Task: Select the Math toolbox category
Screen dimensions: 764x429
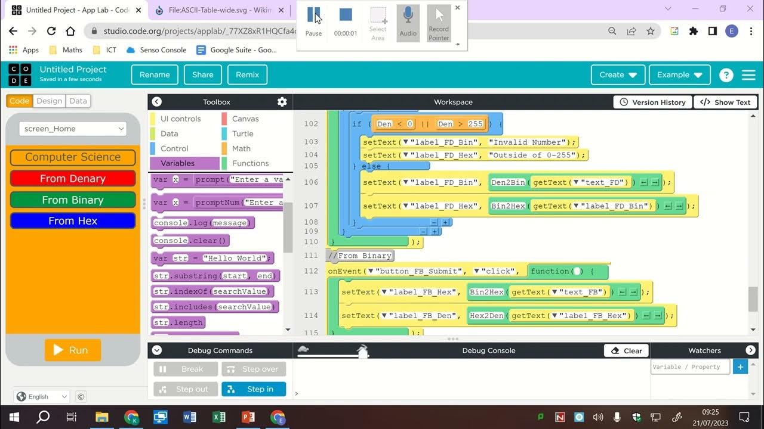Action: coord(241,148)
